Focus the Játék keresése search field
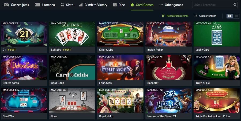241x121 pixels. [213, 5]
